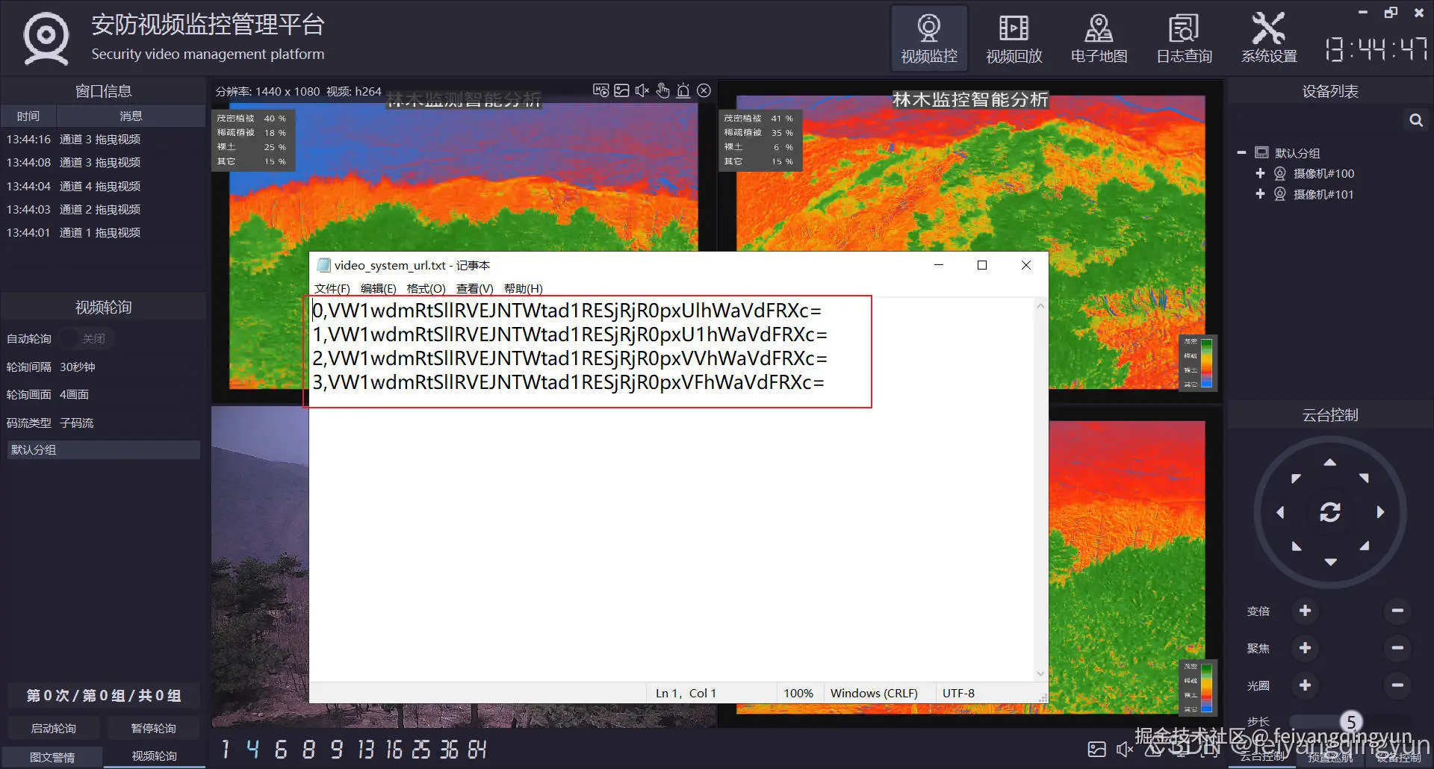Click the PTZ lower-right diagonal arrow
This screenshot has width=1434, height=769.
pos(1365,547)
